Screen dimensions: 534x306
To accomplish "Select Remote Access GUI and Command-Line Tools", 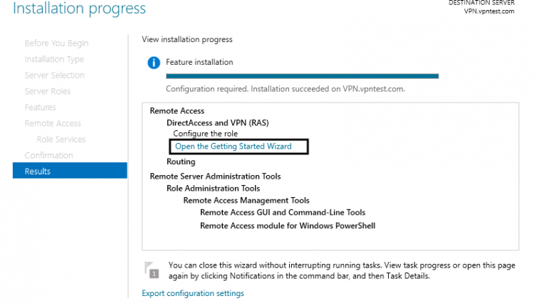I will click(x=283, y=213).
